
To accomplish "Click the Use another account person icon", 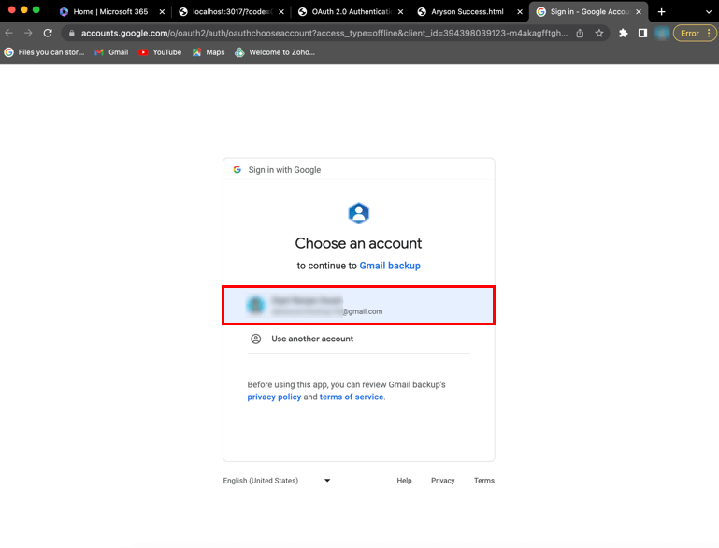I will click(x=256, y=339).
